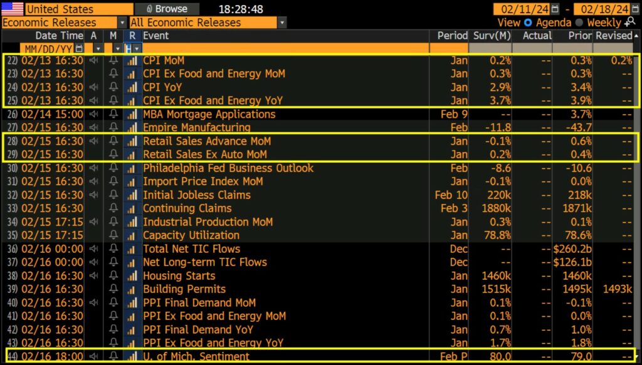Select the Agenda view radio button
Screen dimensions: 642x365
coord(528,23)
